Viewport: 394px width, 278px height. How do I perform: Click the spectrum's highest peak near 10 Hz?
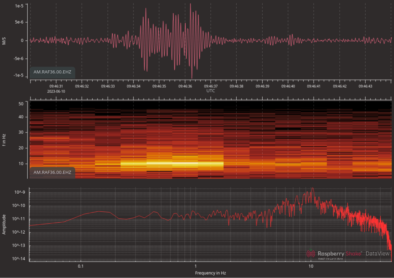click(x=312, y=189)
